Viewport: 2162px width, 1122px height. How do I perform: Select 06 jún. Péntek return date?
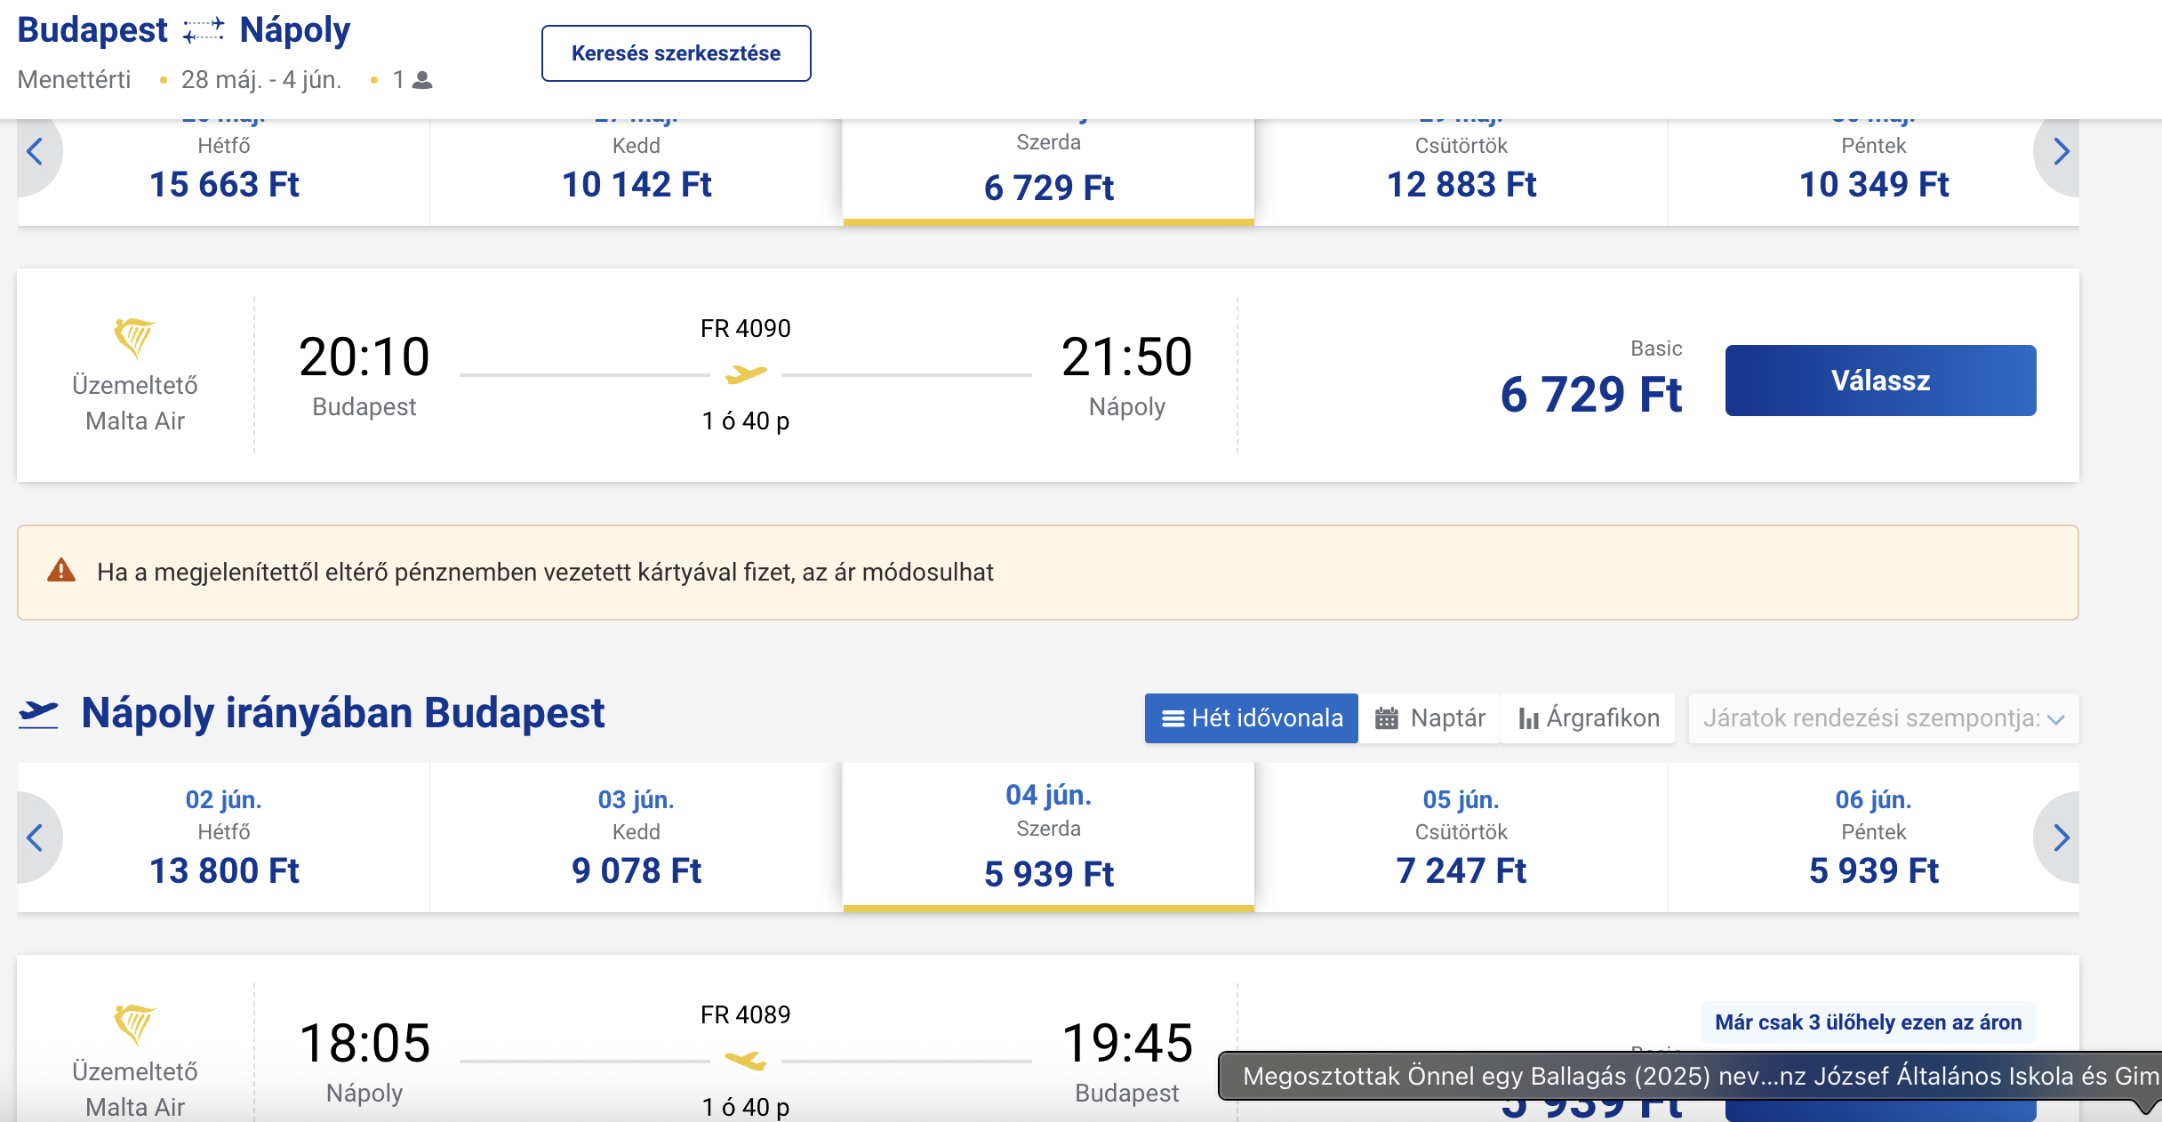coord(1873,837)
